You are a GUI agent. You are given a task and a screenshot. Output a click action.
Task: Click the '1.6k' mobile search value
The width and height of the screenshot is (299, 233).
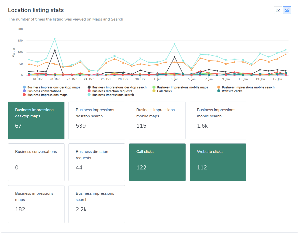coord(202,126)
